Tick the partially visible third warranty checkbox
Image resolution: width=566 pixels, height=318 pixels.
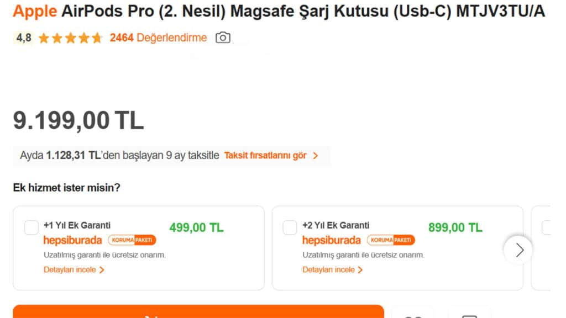click(547, 227)
